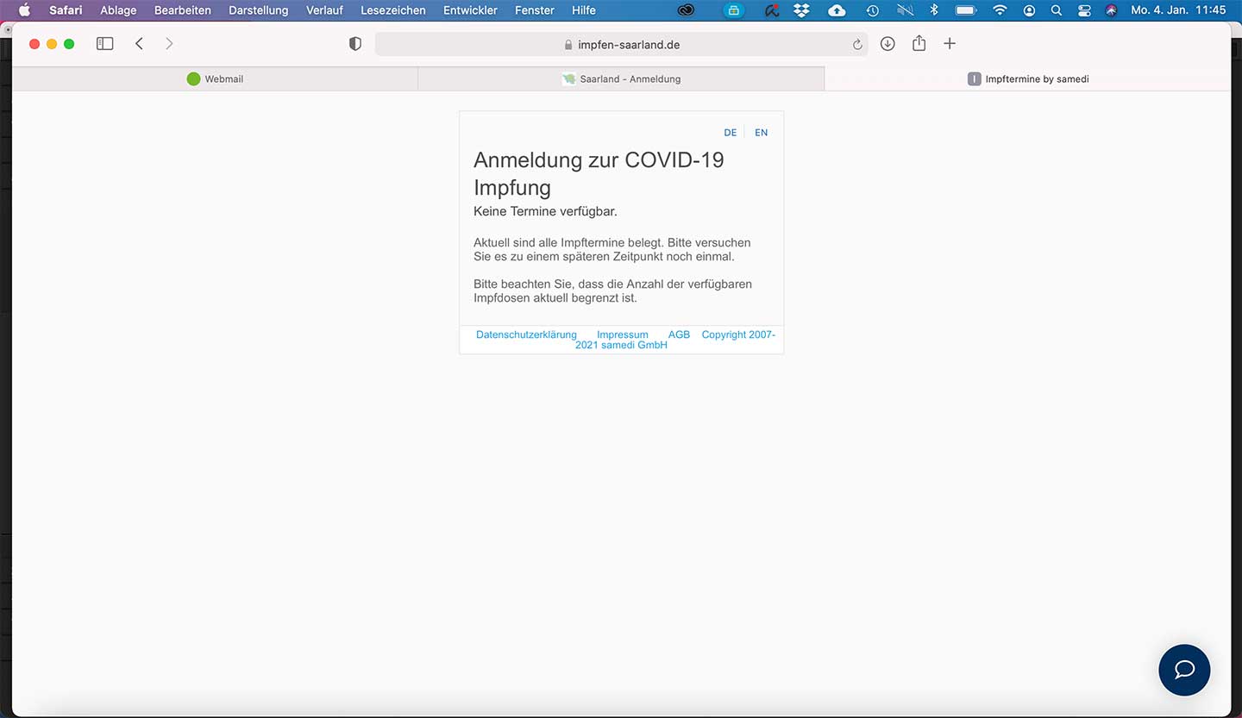The height and width of the screenshot is (718, 1242).
Task: Open the Darstellung menu
Action: 258,10
